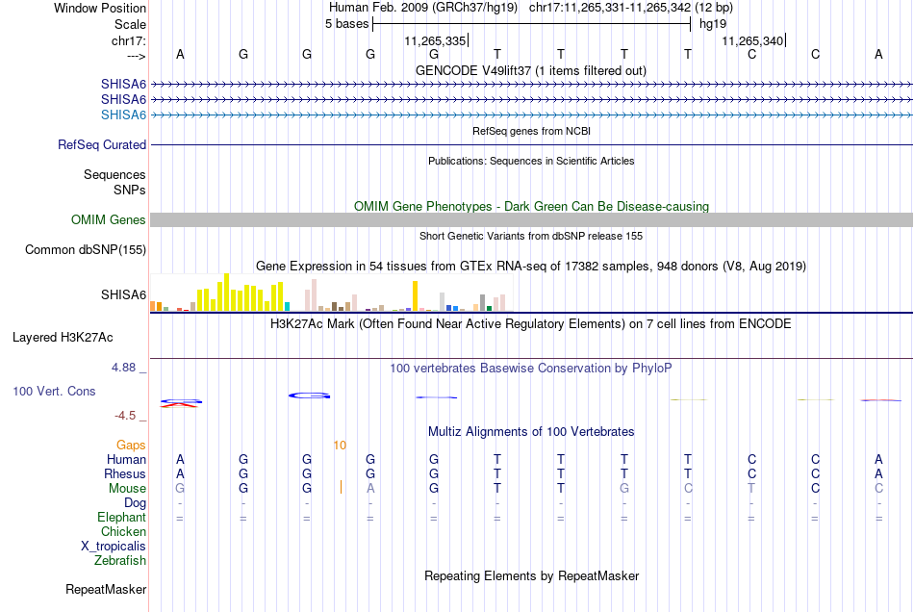Select the Sequences track label
This screenshot has width=914, height=612.
coord(114,174)
